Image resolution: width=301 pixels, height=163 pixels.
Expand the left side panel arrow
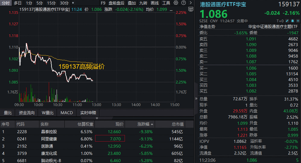tap(196, 99)
